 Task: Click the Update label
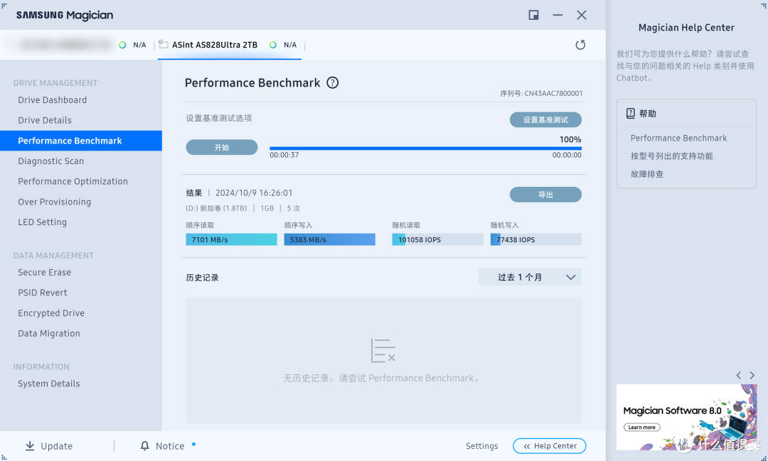click(57, 446)
